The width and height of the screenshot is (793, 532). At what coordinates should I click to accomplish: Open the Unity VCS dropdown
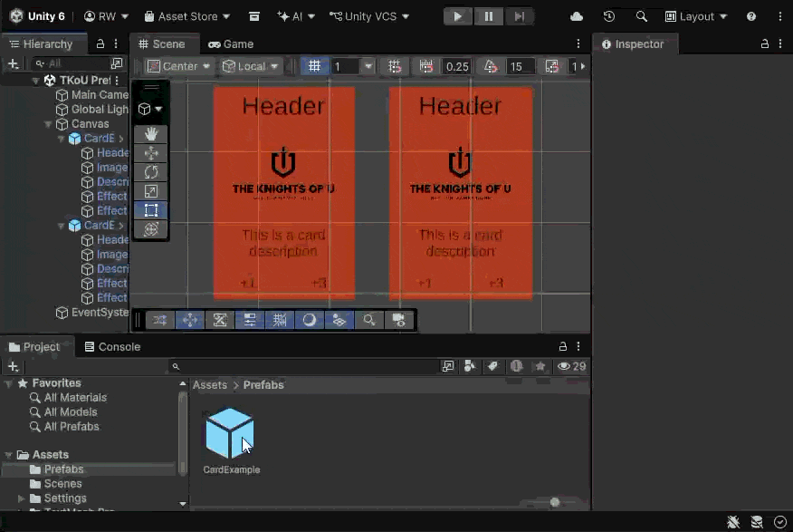(369, 16)
